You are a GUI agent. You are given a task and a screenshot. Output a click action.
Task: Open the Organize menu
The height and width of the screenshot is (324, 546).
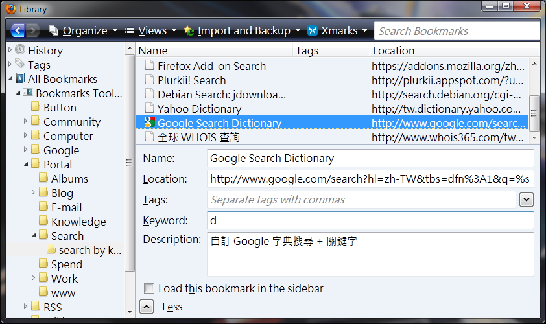(83, 30)
